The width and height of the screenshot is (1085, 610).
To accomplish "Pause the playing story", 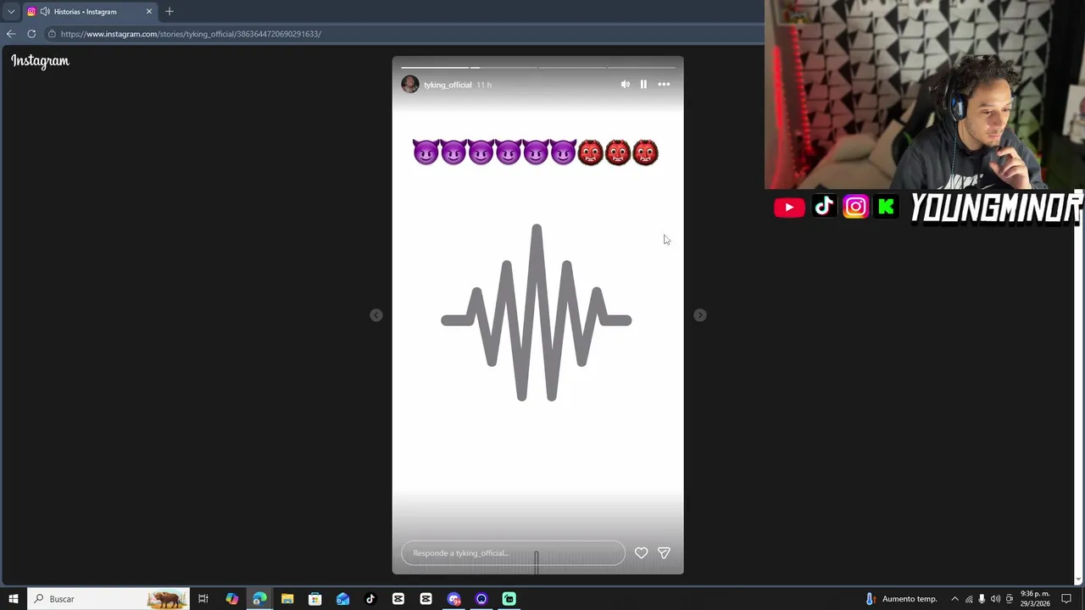I will 643,84.
